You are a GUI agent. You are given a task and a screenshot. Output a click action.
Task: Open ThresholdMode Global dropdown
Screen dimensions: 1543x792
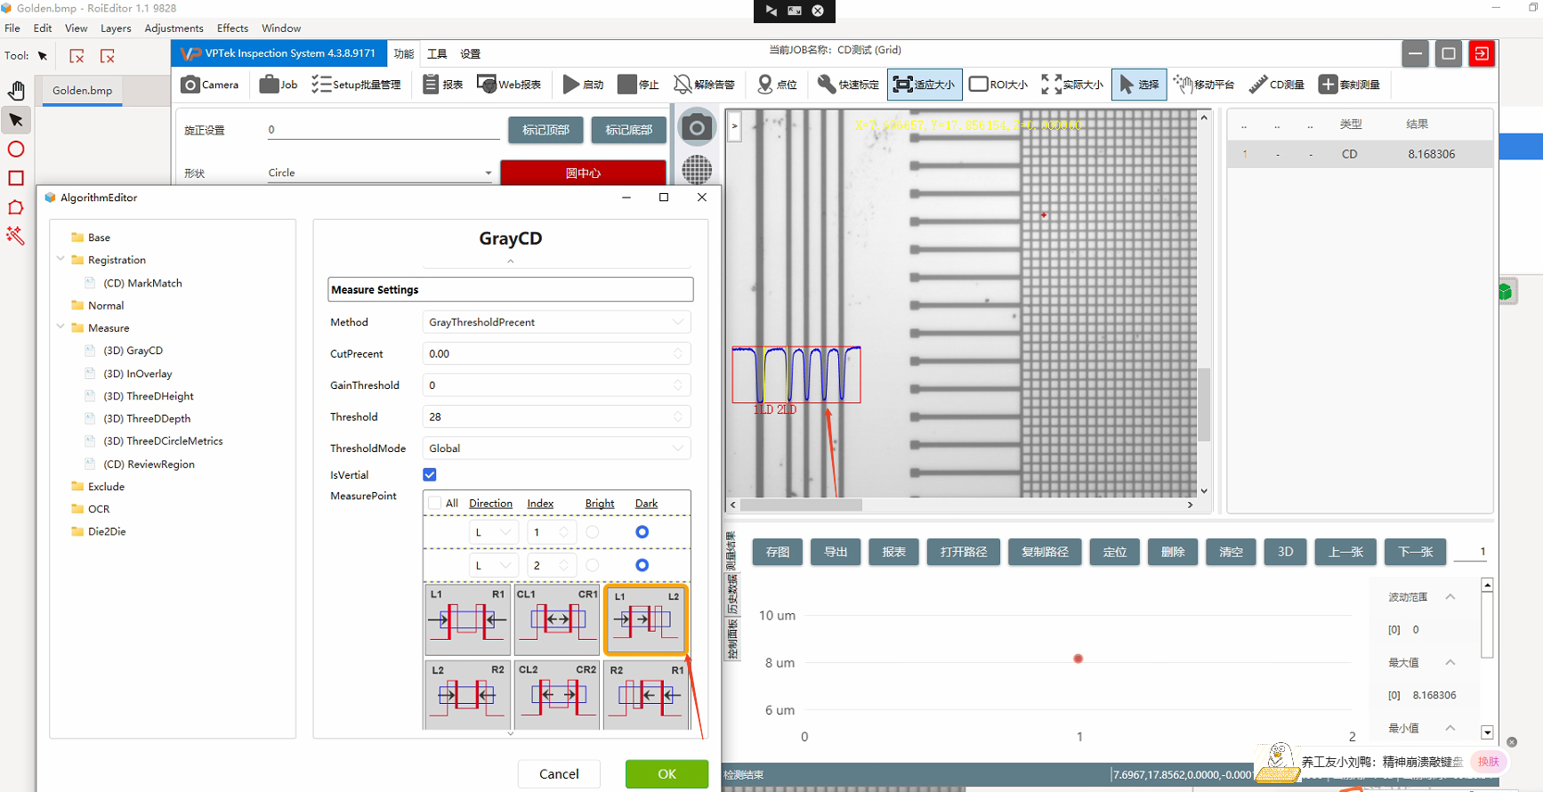pyautogui.click(x=556, y=449)
